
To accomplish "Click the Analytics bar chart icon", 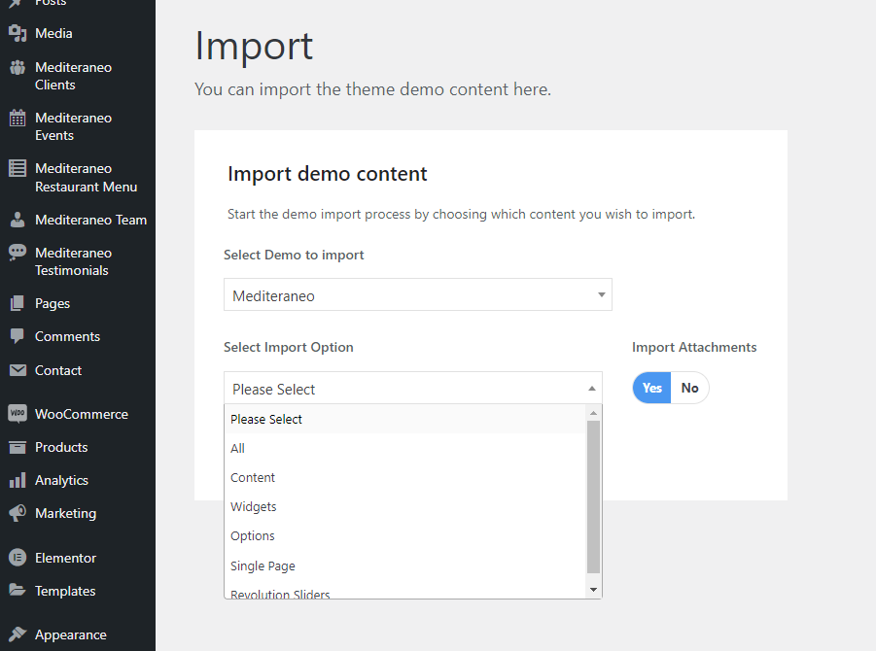I will pos(18,480).
